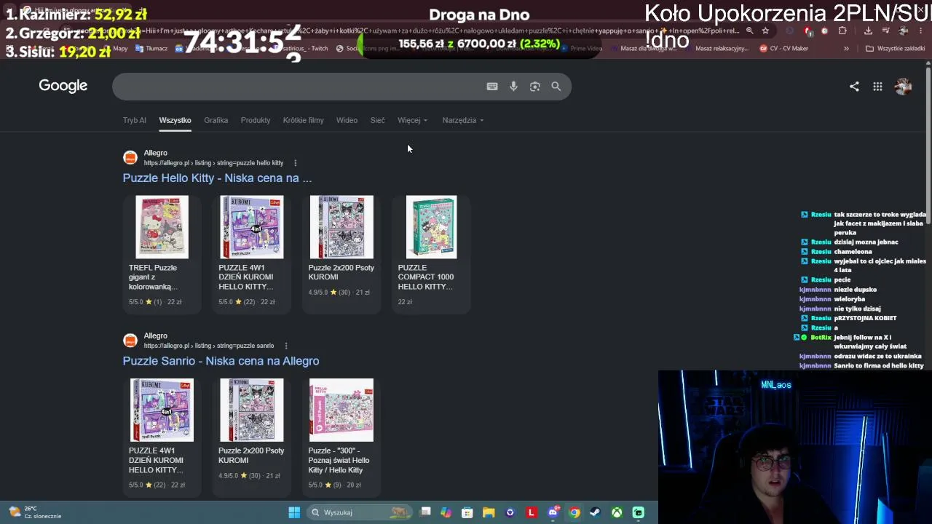The width and height of the screenshot is (932, 524).
Task: Launch Copilot from the taskbar
Action: [446, 512]
